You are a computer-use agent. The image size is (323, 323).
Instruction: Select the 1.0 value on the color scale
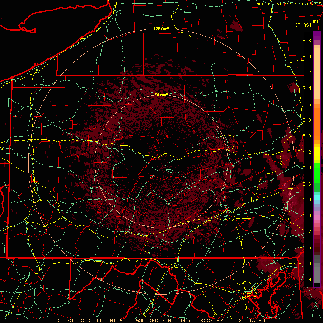tap(307, 216)
